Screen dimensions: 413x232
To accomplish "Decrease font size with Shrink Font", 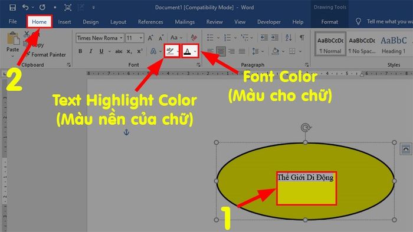I will 161,38.
